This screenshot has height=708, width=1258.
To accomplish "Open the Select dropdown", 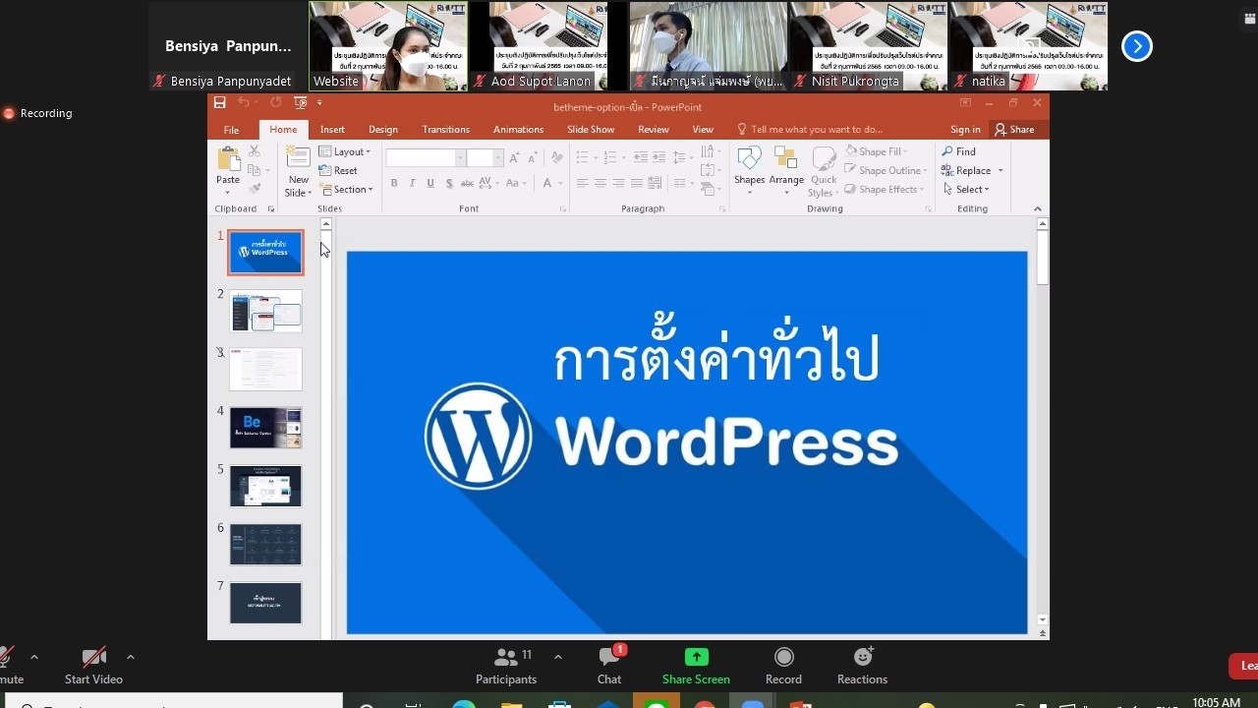I will click(x=966, y=189).
